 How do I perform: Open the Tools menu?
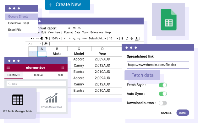[85, 32]
